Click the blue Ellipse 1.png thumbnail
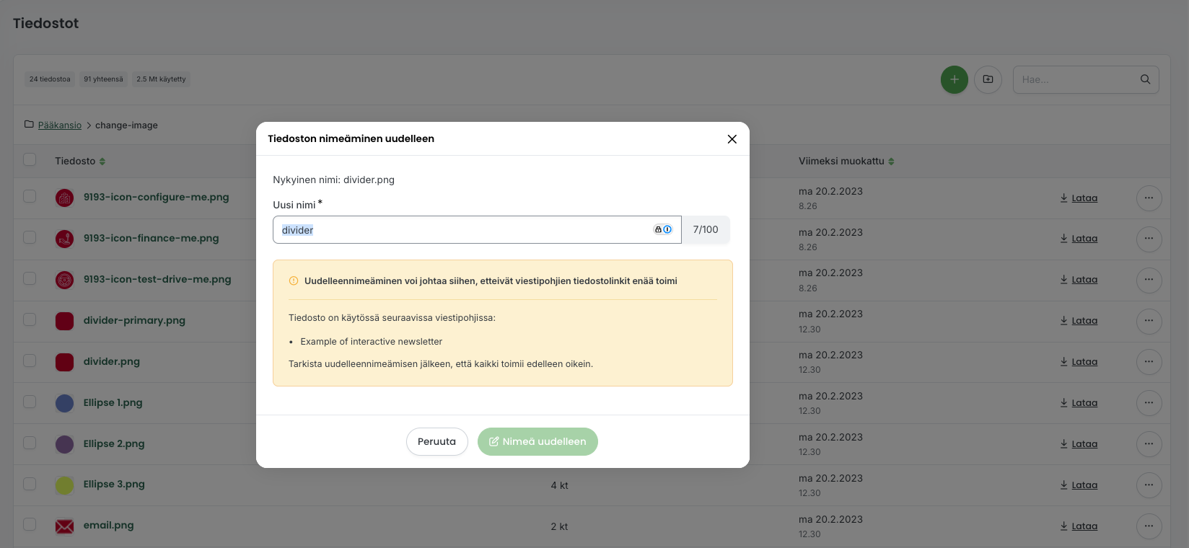The image size is (1189, 548). 64,403
